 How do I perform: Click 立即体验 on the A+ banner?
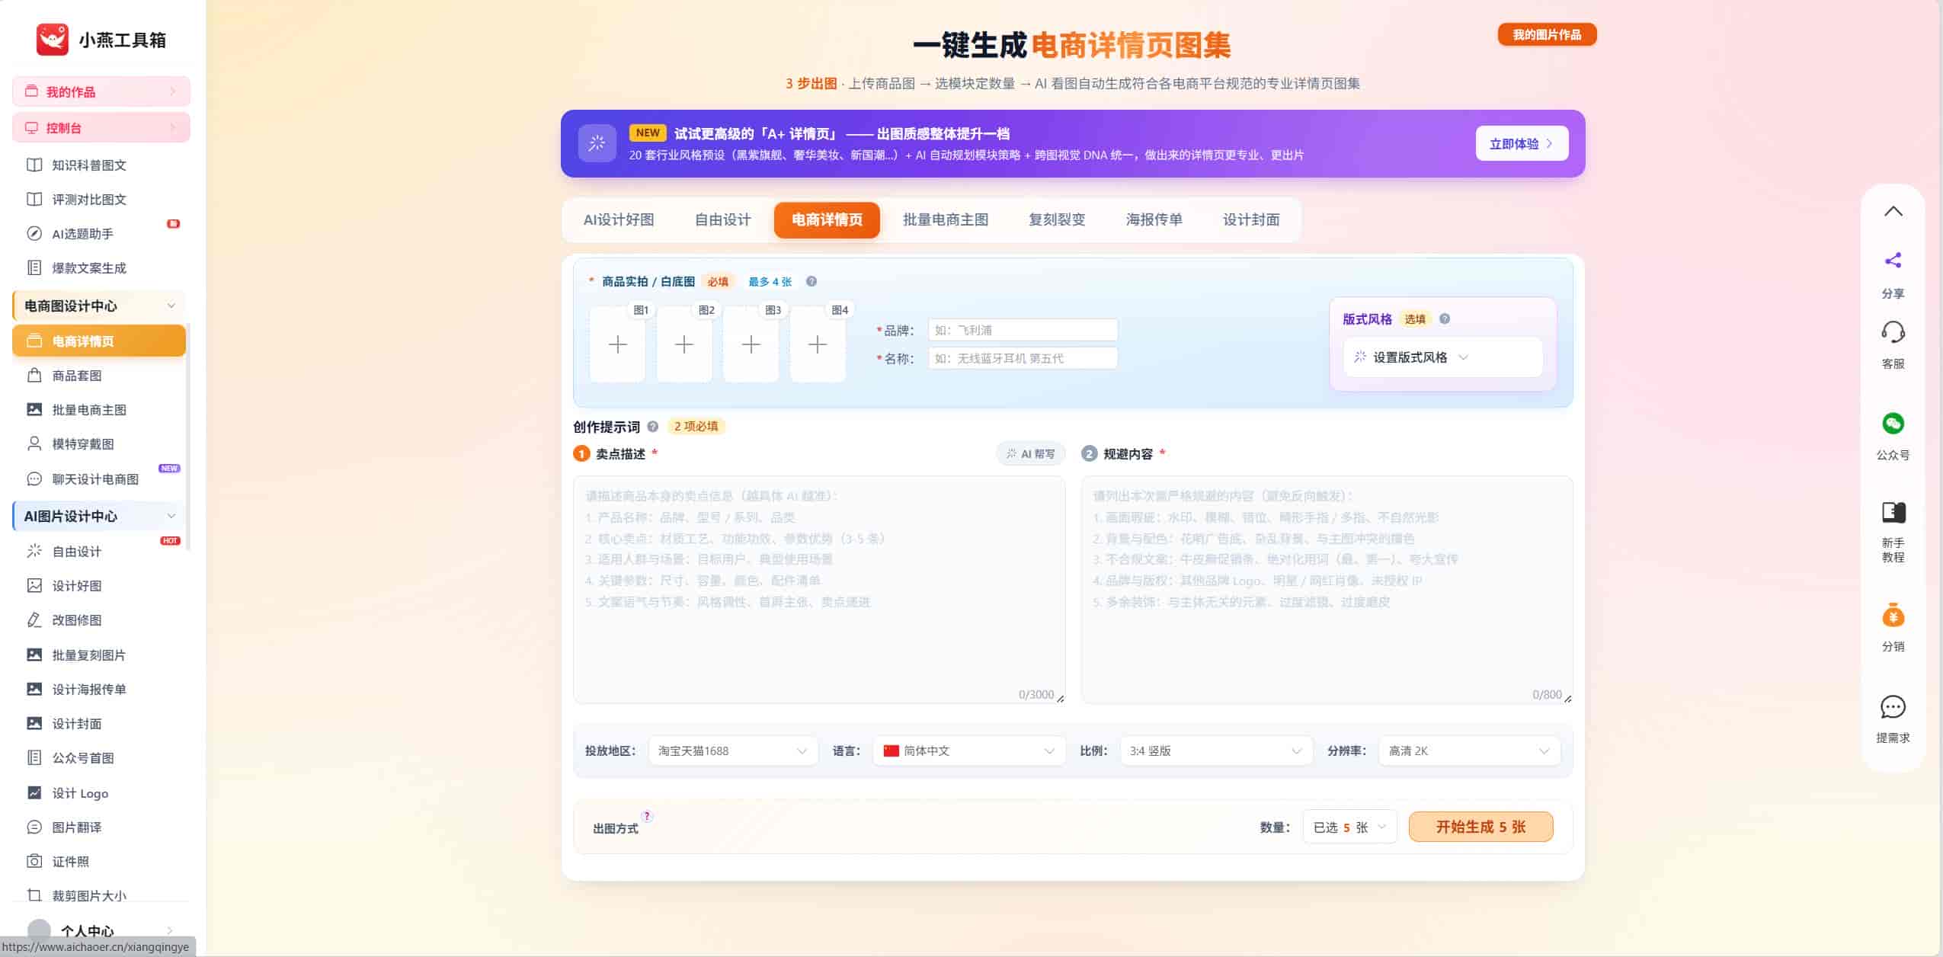coord(1521,144)
